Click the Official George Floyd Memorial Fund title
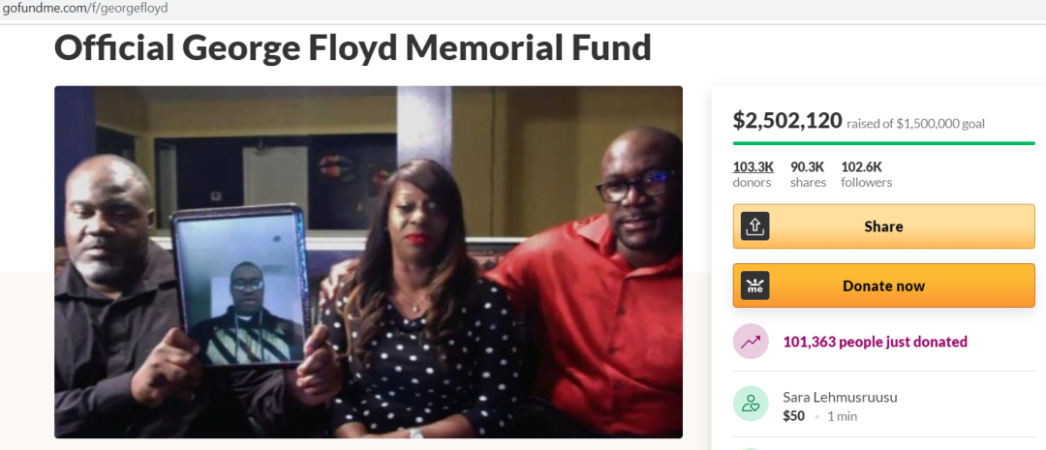Screen dimensions: 1046x450 click(x=353, y=48)
